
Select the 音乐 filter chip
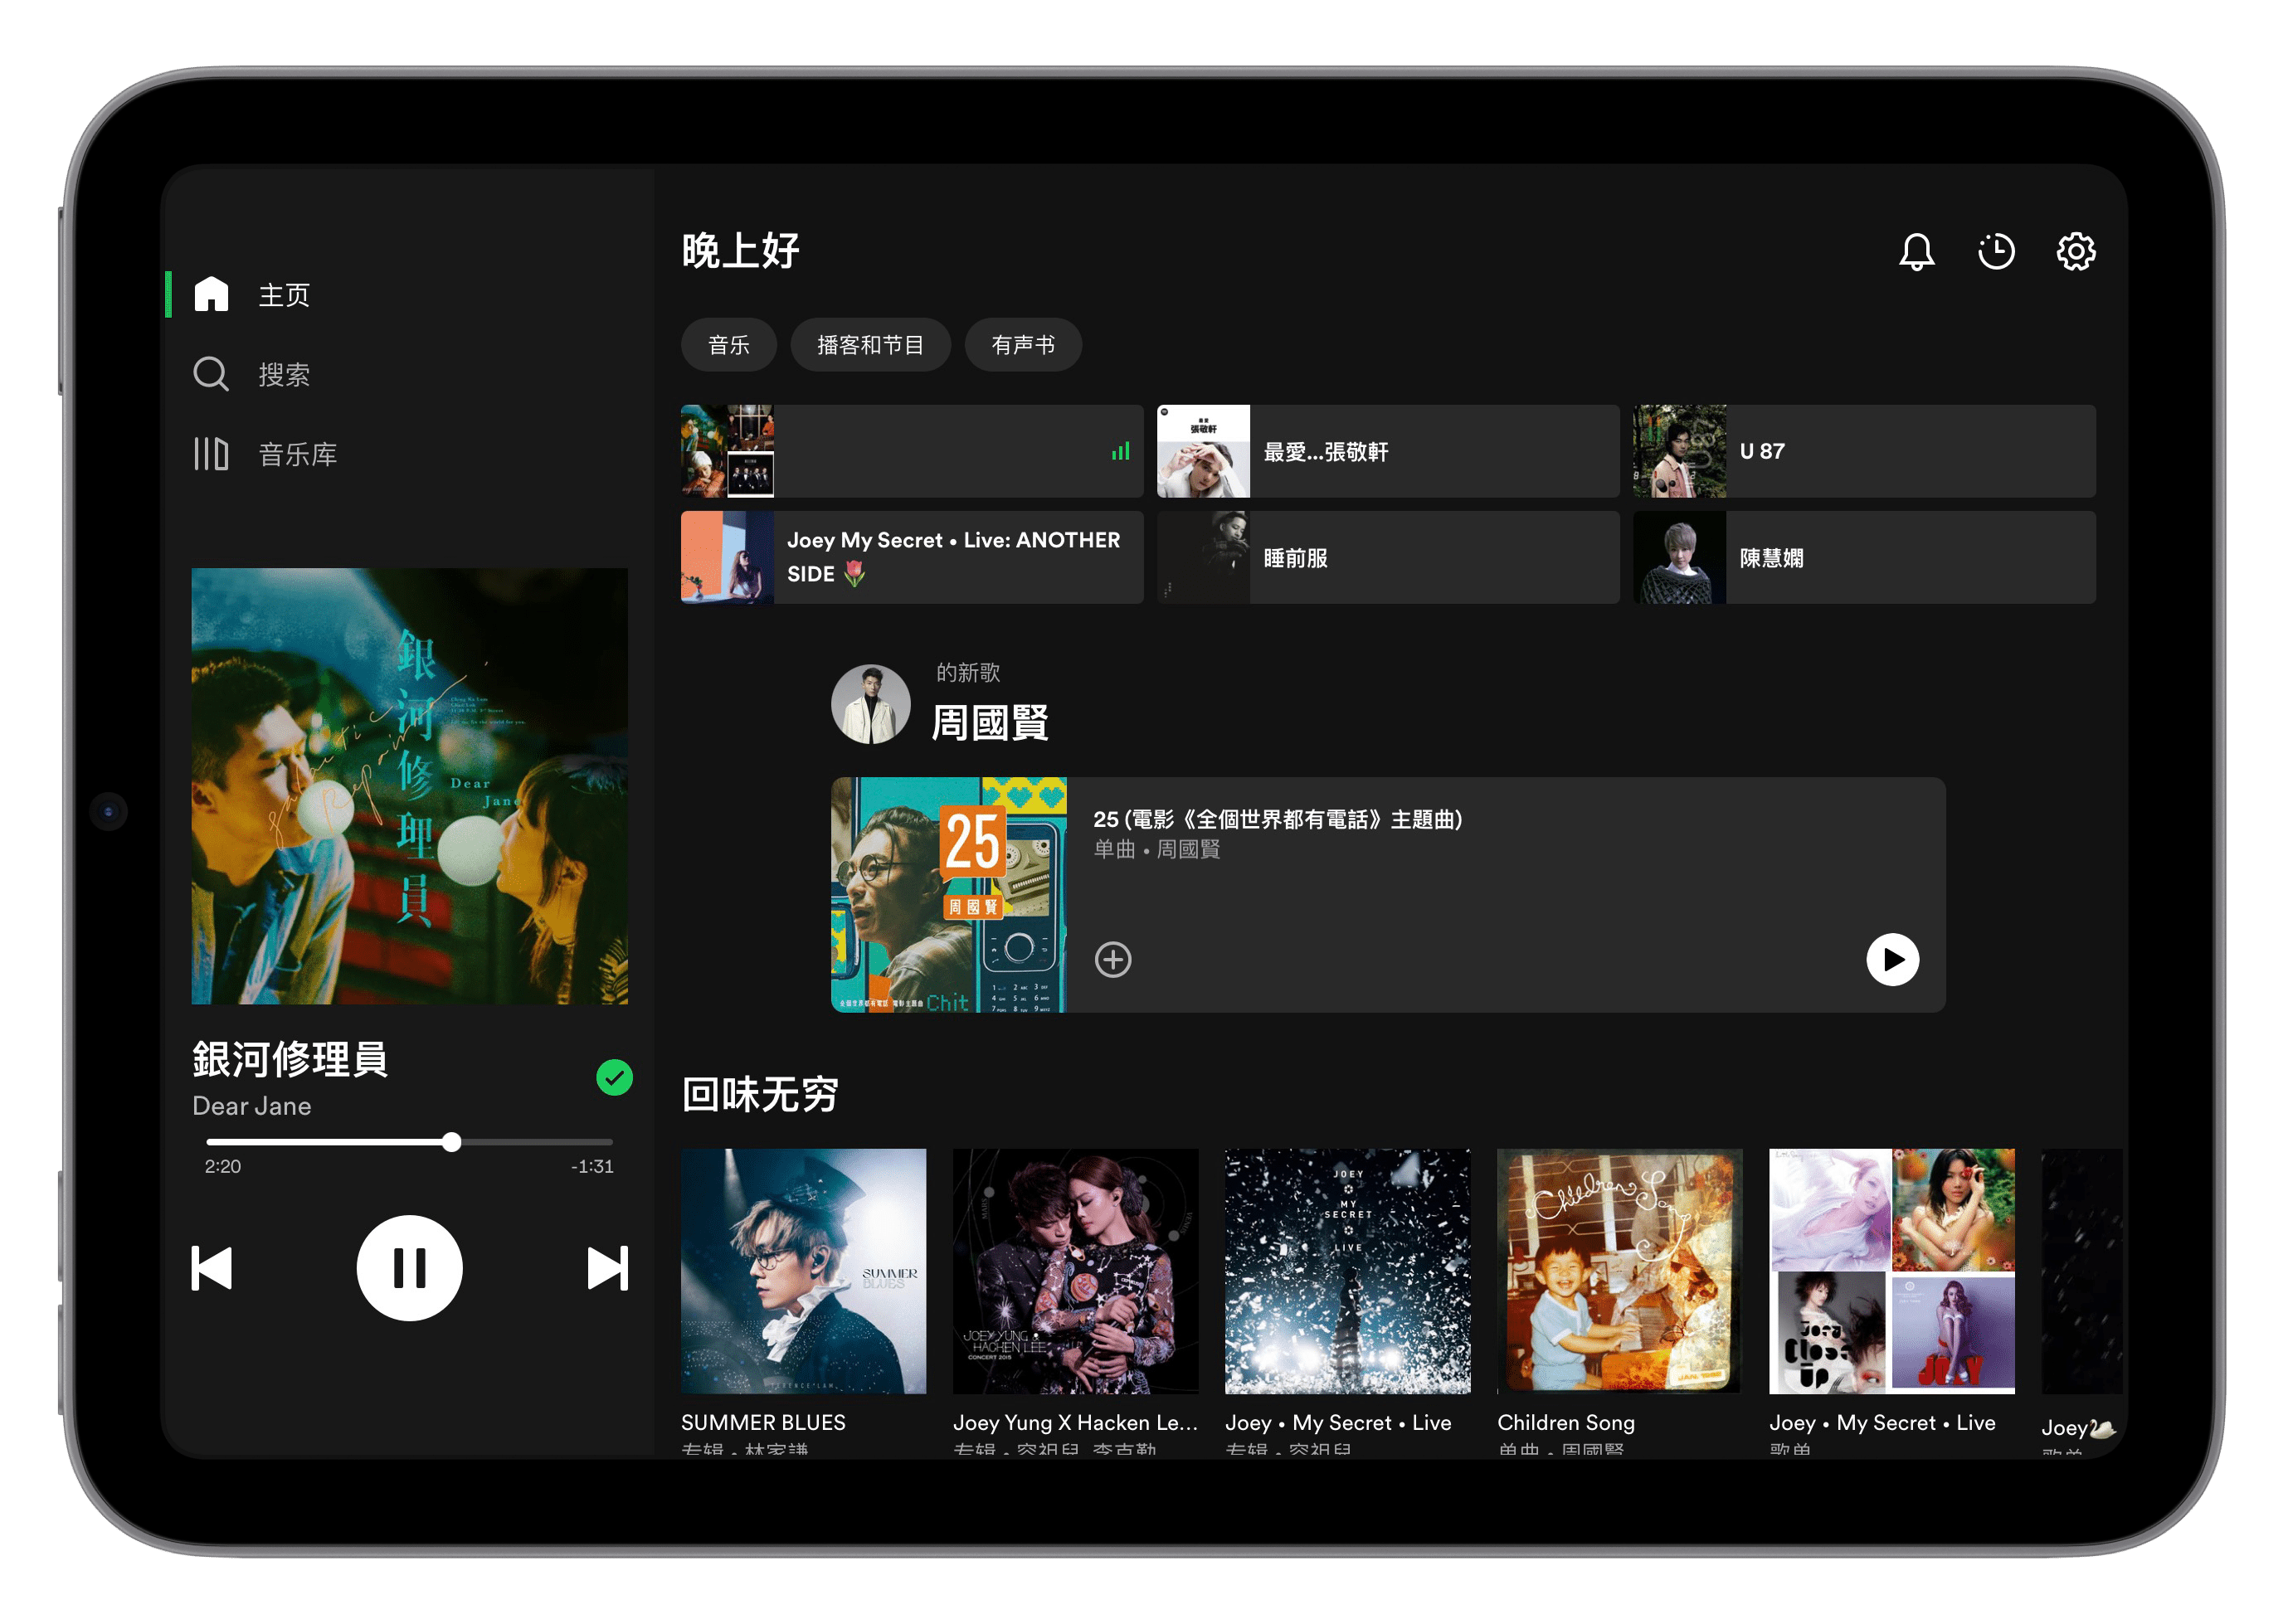[728, 345]
